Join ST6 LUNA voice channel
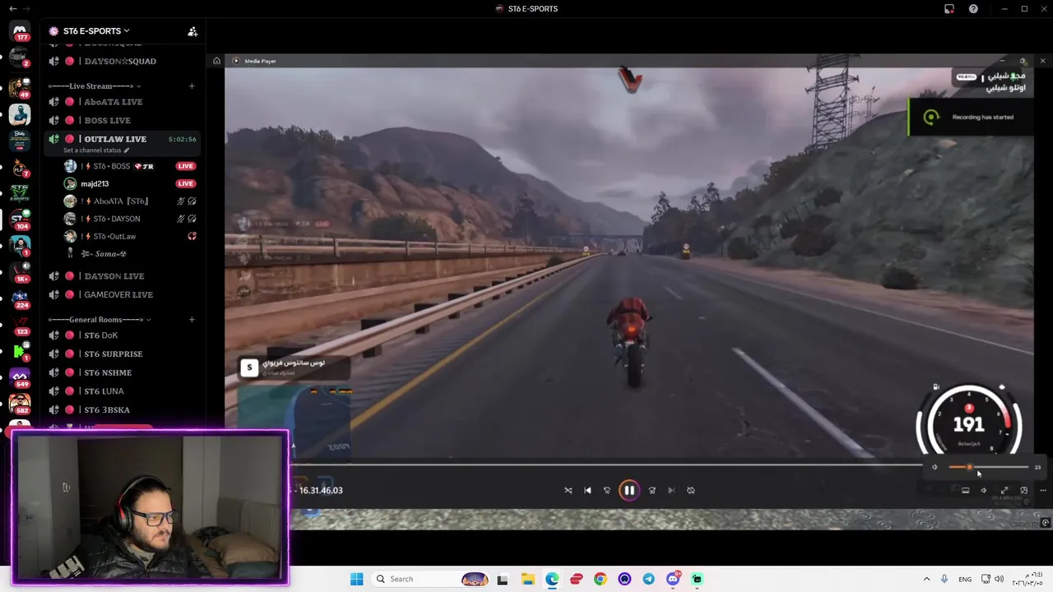The image size is (1053, 592). pyautogui.click(x=123, y=391)
